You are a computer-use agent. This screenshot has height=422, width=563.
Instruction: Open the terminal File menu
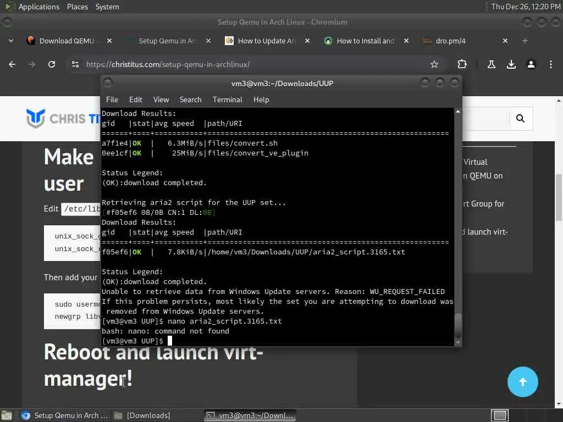(112, 100)
